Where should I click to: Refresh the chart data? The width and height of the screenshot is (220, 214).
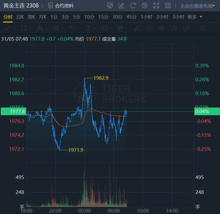click(x=133, y=5)
